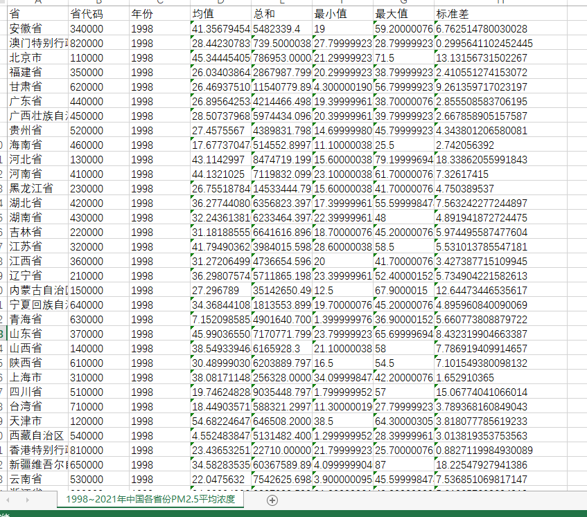Click the cell 青海省
This screenshot has height=517, width=587.
pos(38,319)
